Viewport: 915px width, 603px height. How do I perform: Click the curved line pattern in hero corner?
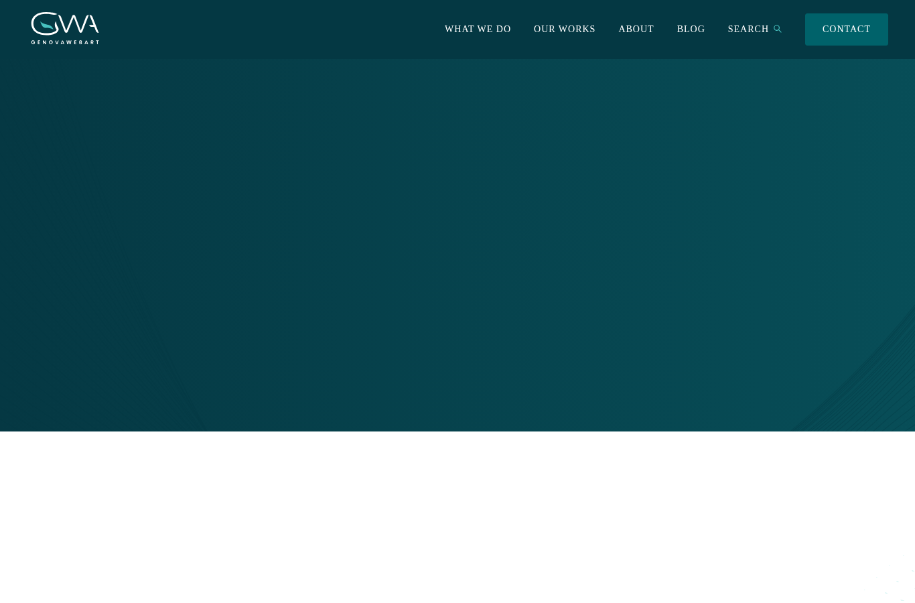pos(864,382)
